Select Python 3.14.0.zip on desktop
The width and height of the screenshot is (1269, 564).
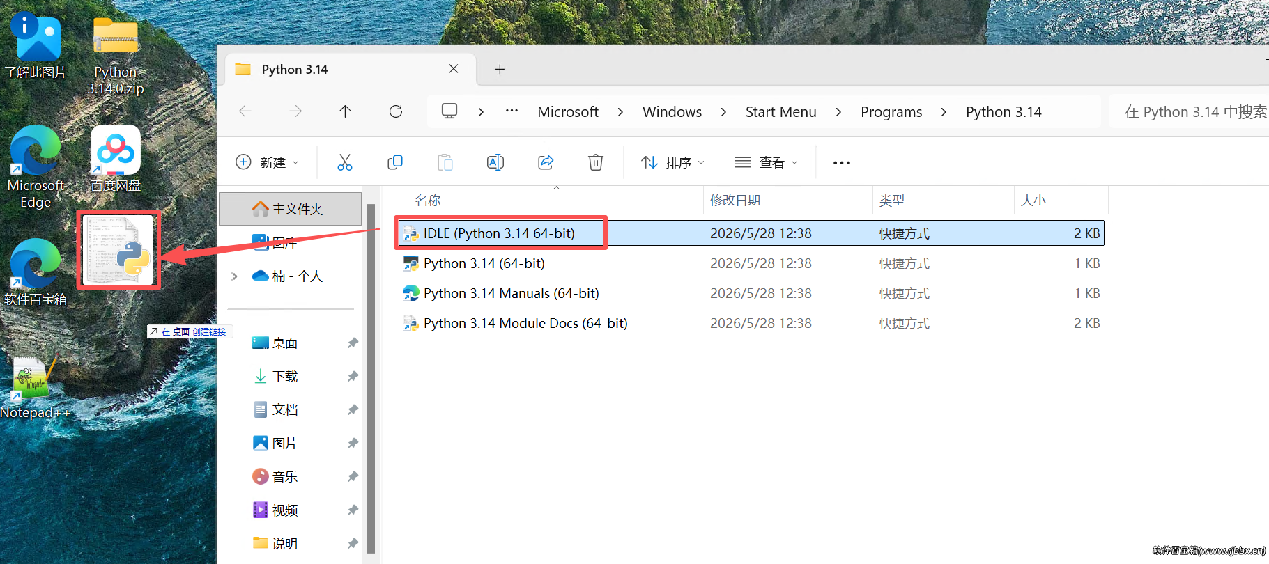[x=116, y=56]
